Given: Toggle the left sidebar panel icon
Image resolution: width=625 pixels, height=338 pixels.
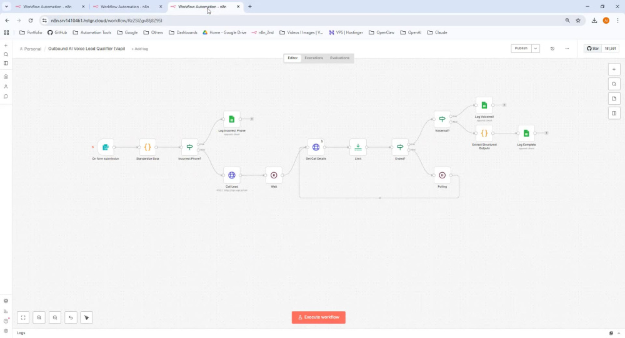Looking at the screenshot, I should click(6, 63).
